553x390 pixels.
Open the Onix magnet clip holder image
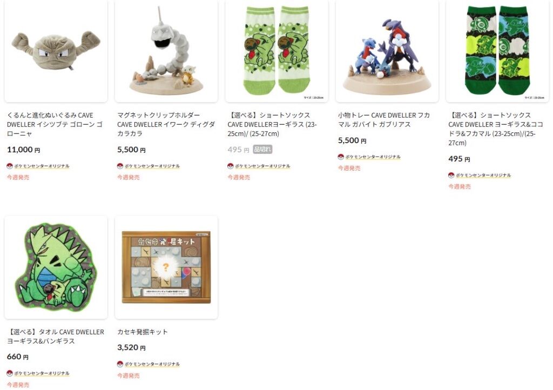(166, 51)
